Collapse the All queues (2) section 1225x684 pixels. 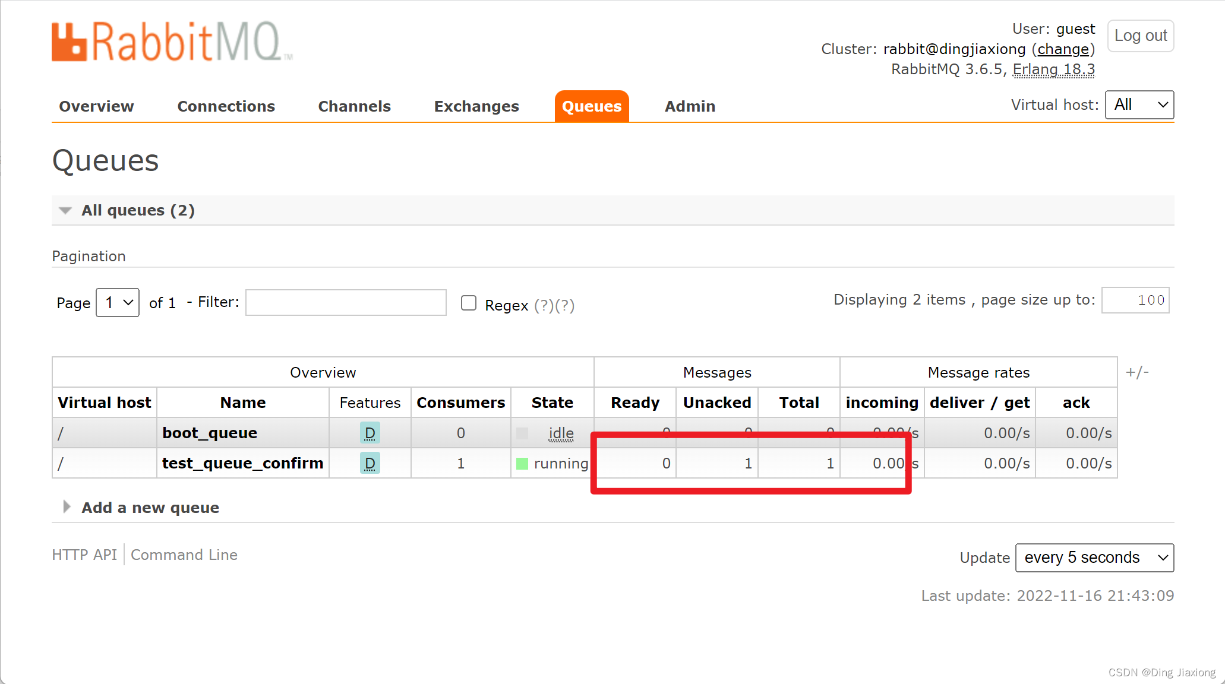[67, 210]
